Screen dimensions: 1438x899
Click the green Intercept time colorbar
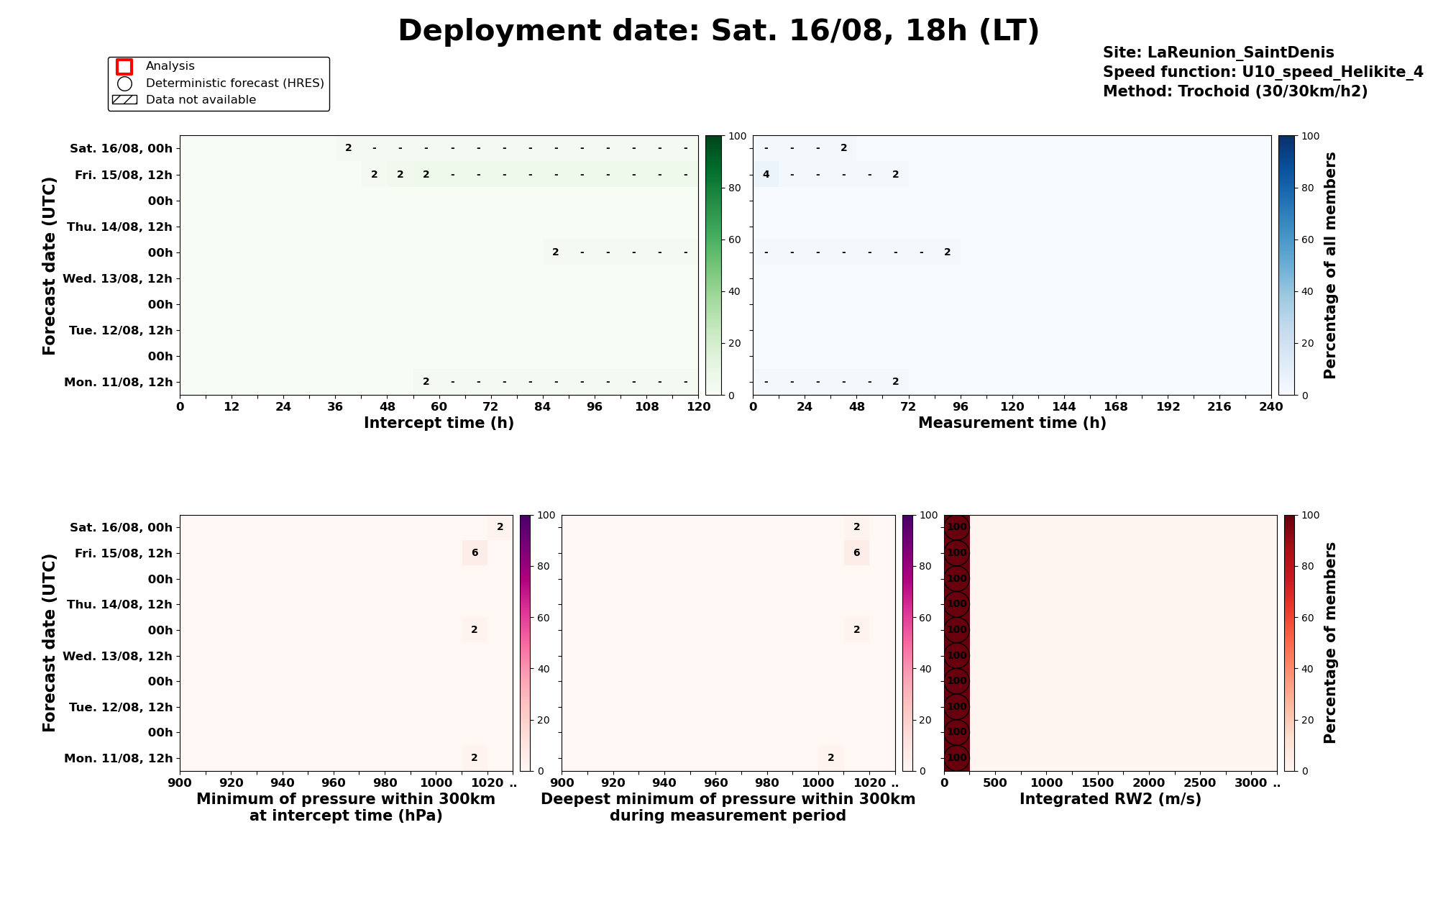pos(713,265)
